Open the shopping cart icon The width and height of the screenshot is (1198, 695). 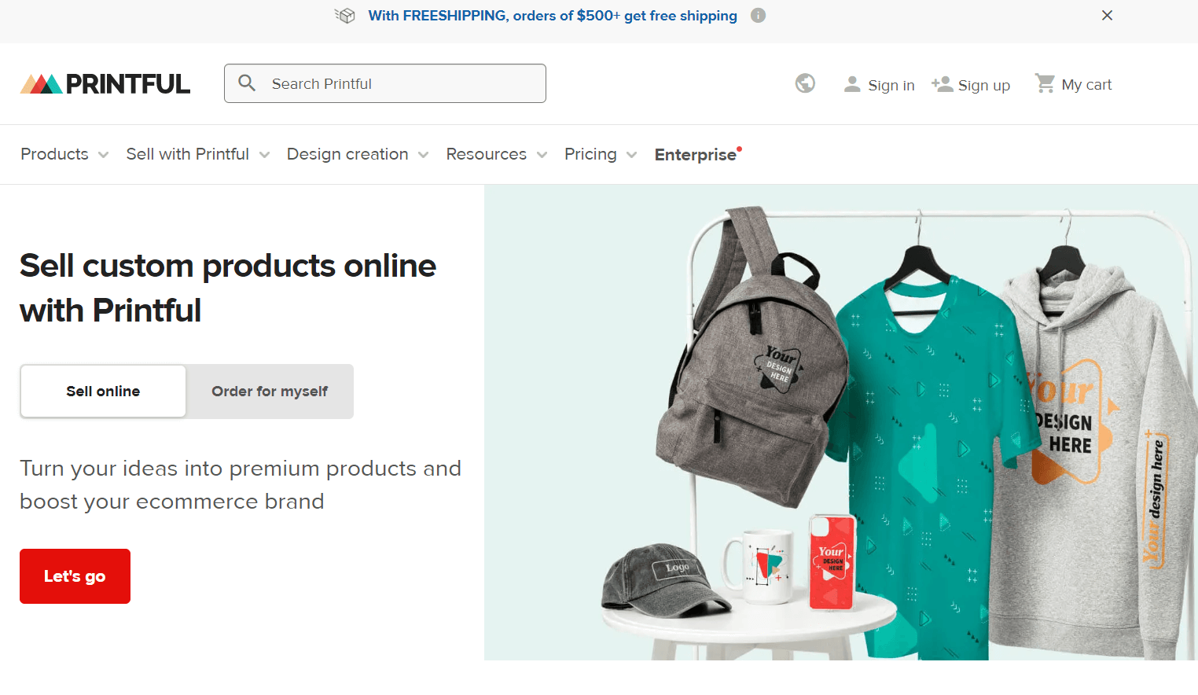pos(1045,83)
